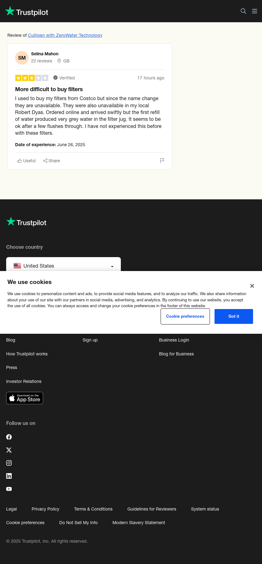Open Modern Slavery Statement link

(x=139, y=523)
